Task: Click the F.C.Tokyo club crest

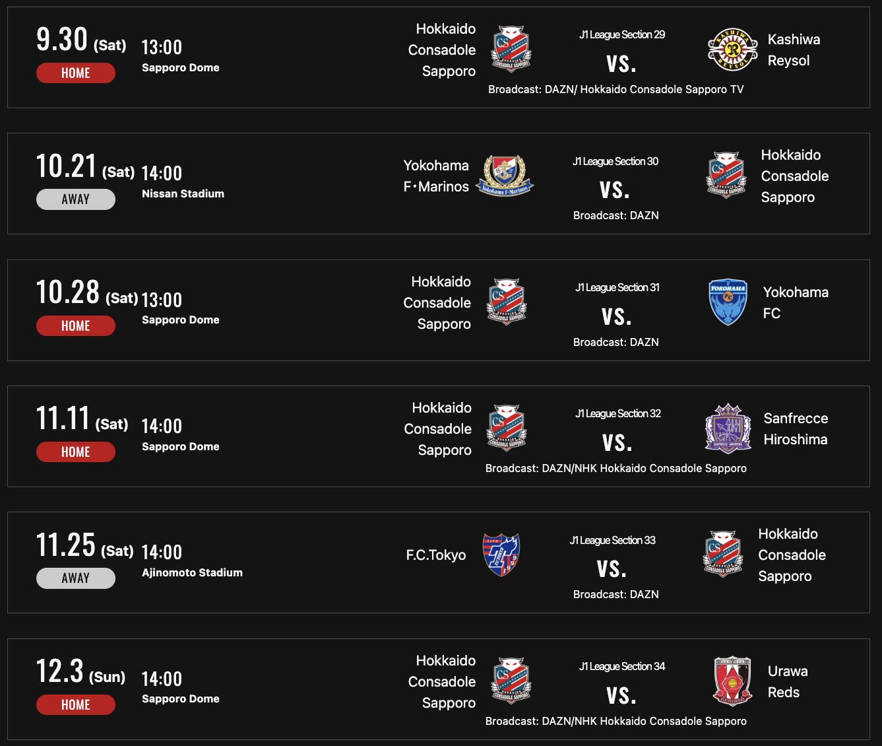Action: 501,555
